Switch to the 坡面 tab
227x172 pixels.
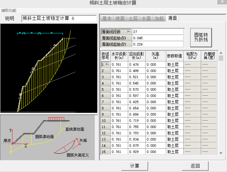120,18
